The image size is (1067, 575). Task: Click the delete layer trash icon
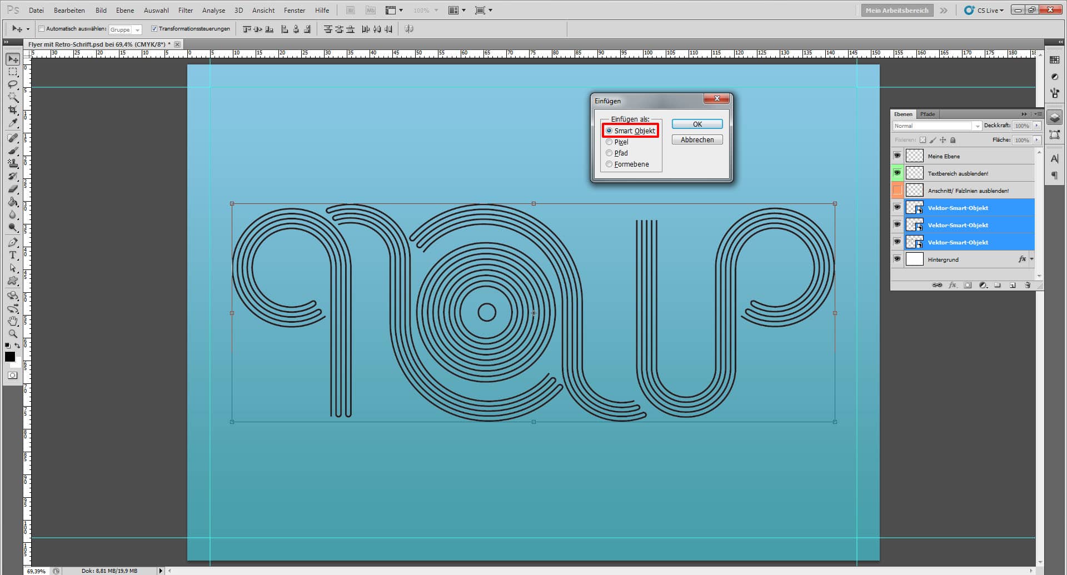pyautogui.click(x=1028, y=285)
